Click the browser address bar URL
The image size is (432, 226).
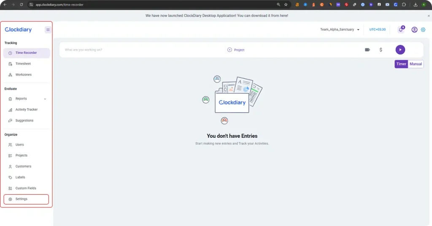pos(59,5)
